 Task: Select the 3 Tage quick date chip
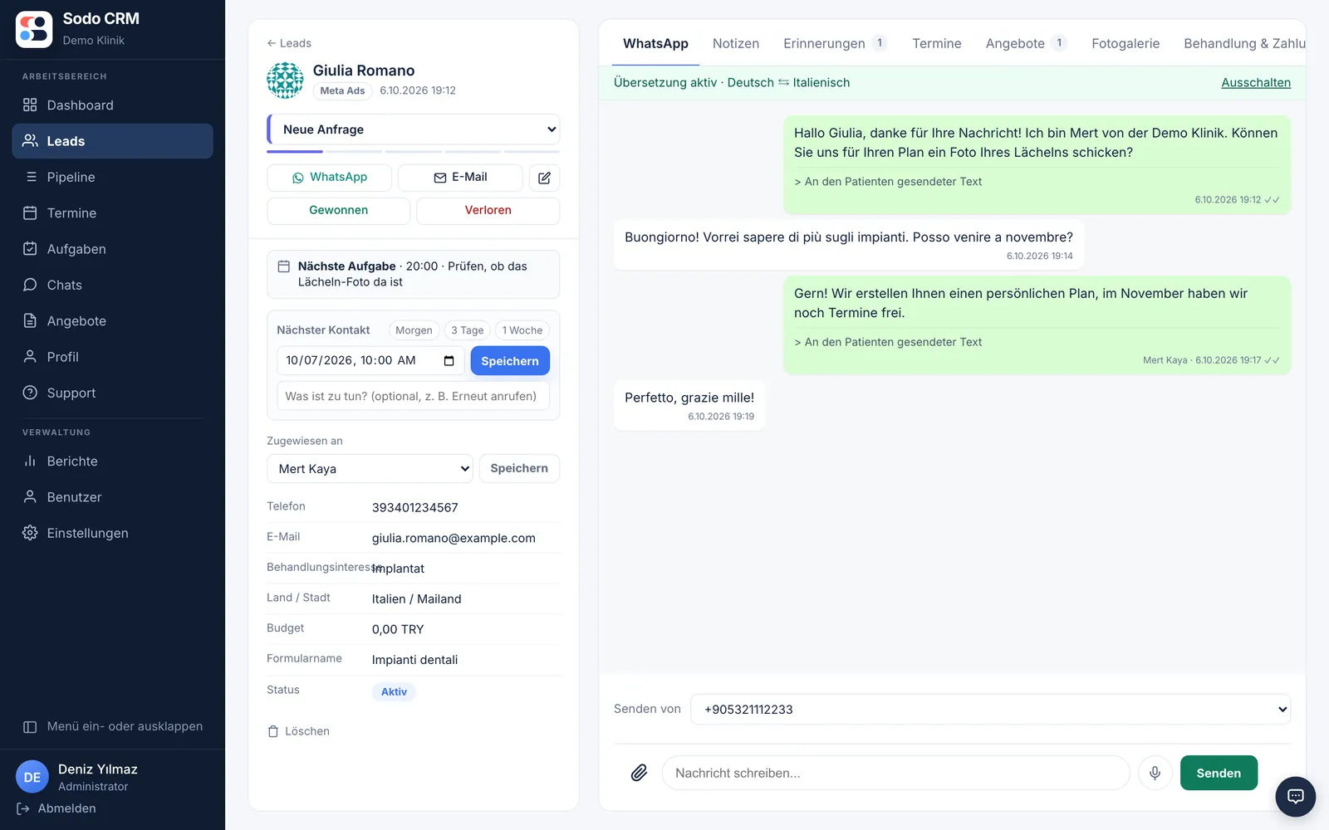467,330
